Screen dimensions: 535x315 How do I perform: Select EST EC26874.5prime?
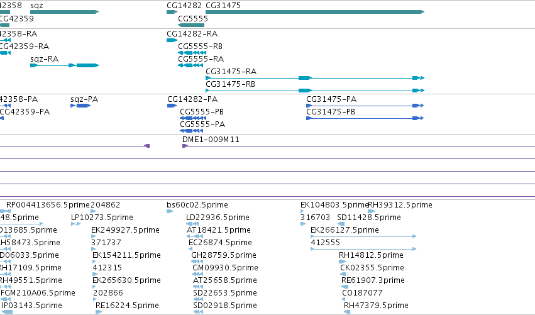click(x=220, y=243)
